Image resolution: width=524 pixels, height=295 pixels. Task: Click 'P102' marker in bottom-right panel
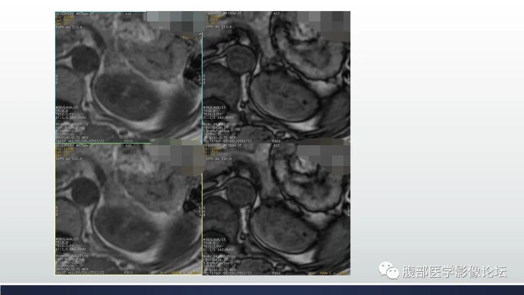276,273
